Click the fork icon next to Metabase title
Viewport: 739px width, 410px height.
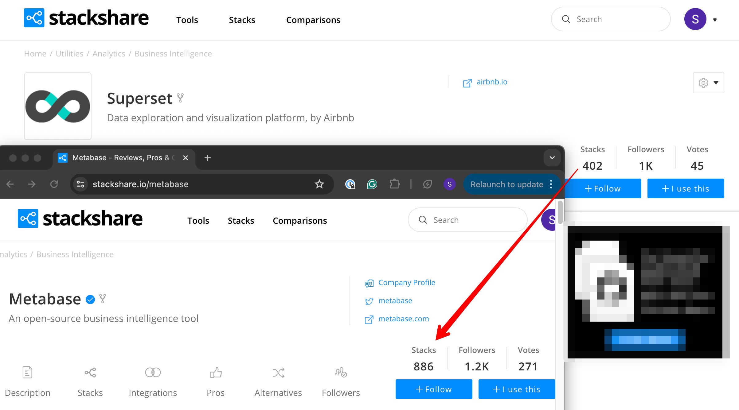coord(103,299)
